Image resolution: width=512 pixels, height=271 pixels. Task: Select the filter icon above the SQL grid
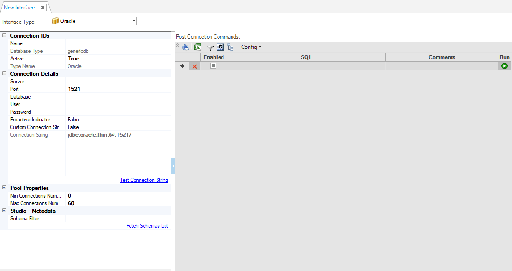coord(210,47)
